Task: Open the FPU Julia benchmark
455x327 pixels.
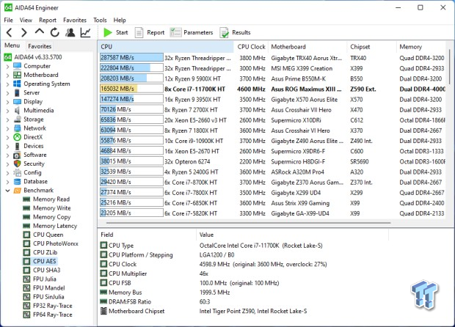Action: pyautogui.click(x=40, y=279)
